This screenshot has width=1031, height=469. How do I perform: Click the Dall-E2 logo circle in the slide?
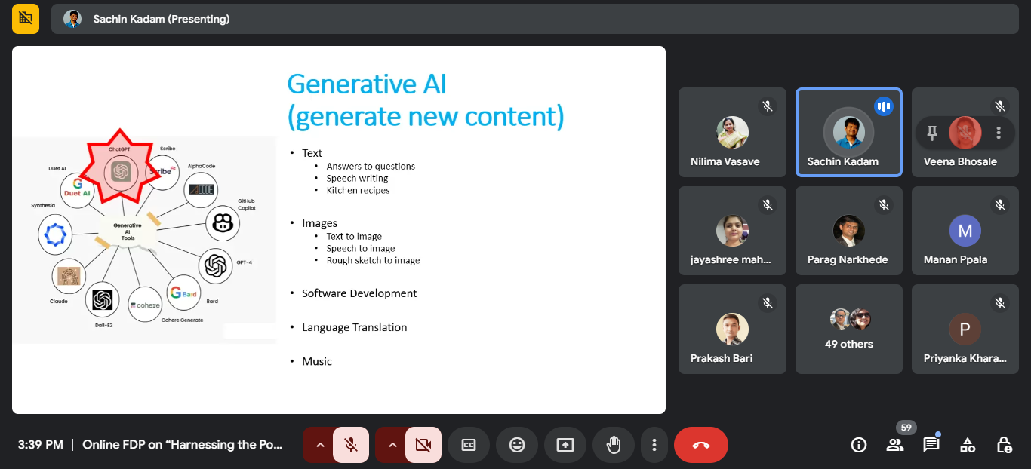click(102, 300)
